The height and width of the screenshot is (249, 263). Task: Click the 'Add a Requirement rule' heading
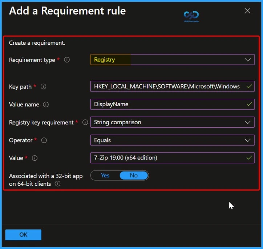tap(68, 11)
